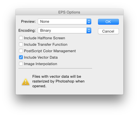Screen dimensions: 139x117
Task: Click the Include Vector Data label
Action: coord(41,58)
